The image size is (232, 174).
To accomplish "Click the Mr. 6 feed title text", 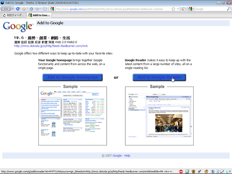I will pyautogui.click(x=42, y=38).
